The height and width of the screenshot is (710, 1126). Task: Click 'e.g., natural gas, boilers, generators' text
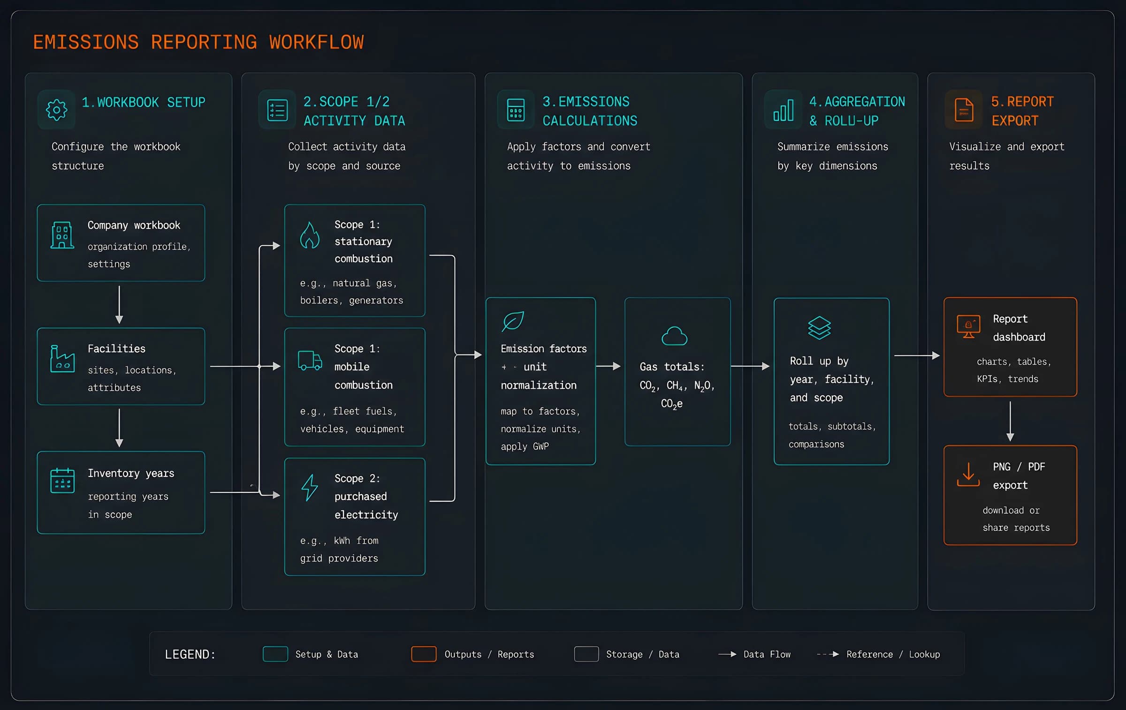click(352, 292)
